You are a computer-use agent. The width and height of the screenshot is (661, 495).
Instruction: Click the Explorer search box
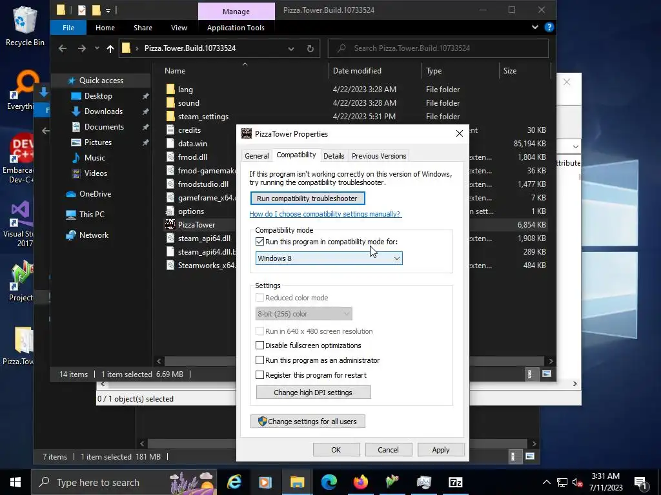coord(438,48)
